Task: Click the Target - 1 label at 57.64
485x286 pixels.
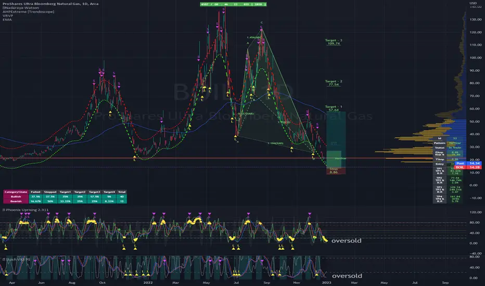Action: pyautogui.click(x=334, y=108)
